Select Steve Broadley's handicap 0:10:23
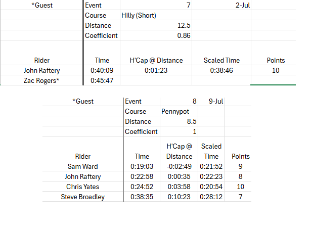Image resolution: width=312 pixels, height=230 pixels. 179,197
